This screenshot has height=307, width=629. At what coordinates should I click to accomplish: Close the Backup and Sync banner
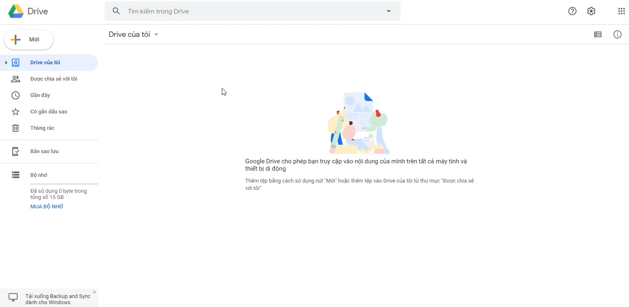94,292
